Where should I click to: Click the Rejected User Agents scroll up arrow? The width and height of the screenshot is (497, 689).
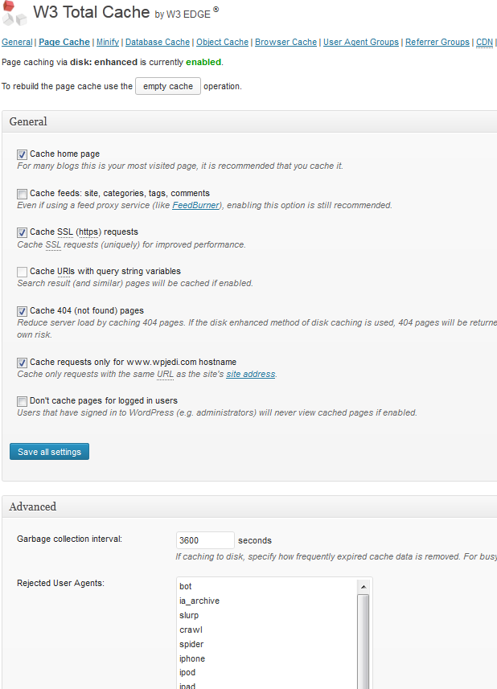(364, 587)
